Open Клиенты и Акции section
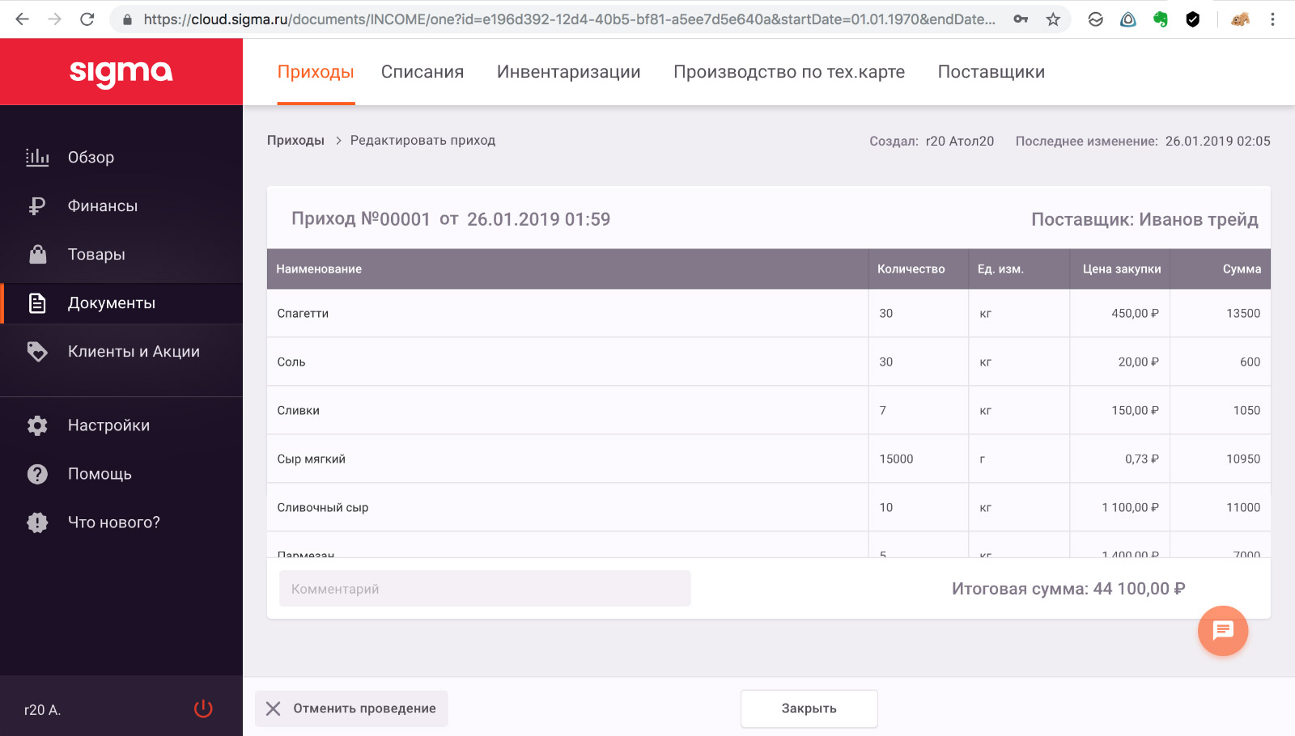Image resolution: width=1295 pixels, height=736 pixels. click(134, 352)
